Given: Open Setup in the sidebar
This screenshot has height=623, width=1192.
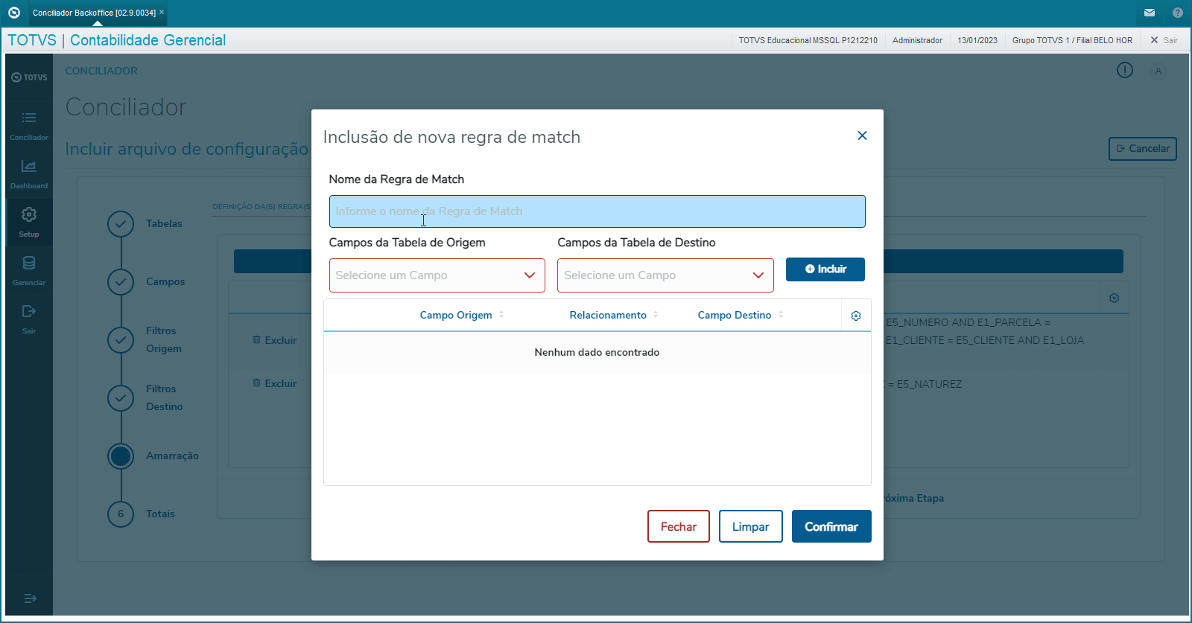Looking at the screenshot, I should [x=29, y=223].
